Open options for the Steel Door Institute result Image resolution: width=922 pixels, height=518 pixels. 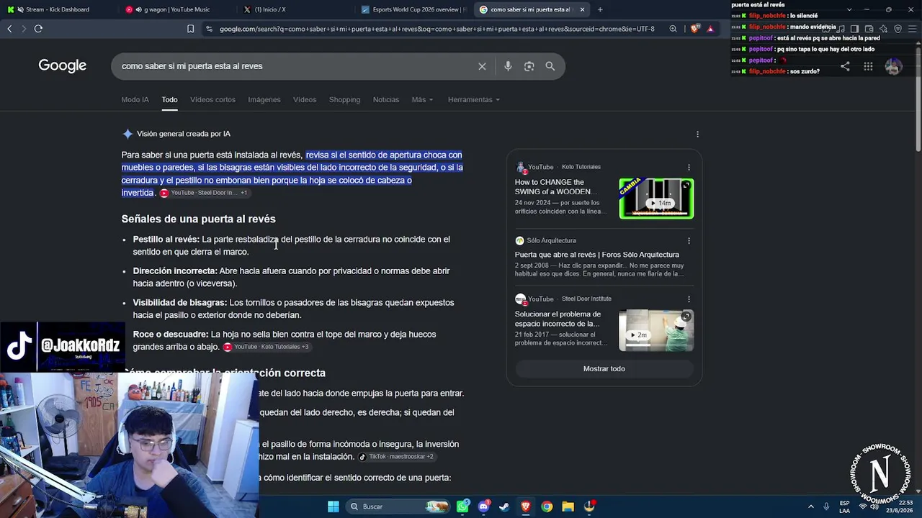pyautogui.click(x=689, y=299)
